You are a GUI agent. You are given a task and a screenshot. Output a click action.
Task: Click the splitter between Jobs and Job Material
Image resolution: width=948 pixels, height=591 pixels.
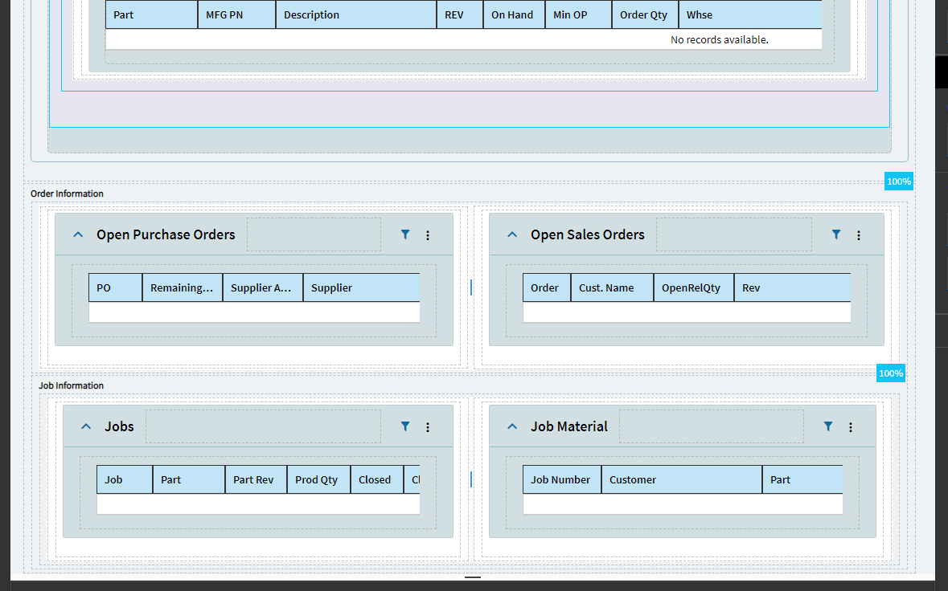tap(471, 479)
